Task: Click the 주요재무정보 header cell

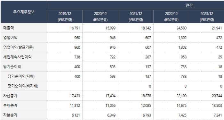Action: (x=24, y=12)
